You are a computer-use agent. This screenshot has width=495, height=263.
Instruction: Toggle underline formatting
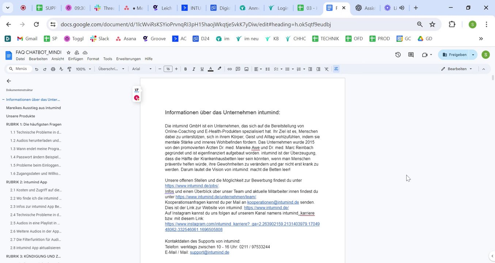[x=202, y=69]
